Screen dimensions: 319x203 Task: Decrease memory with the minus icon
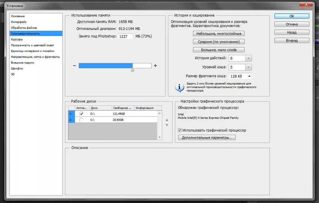74,65
